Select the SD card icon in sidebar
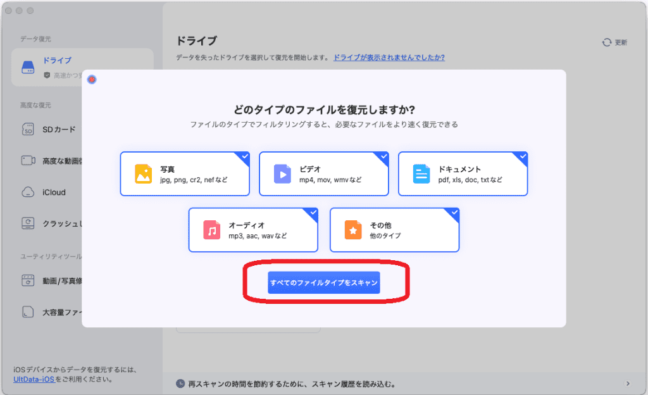Image resolution: width=648 pixels, height=395 pixels. coord(28,129)
